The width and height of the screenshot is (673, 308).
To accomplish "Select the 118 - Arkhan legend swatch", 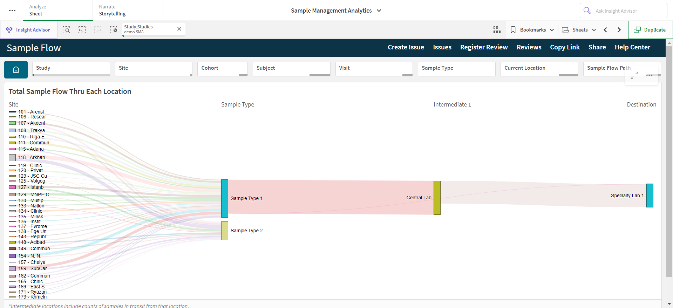I will [12, 158].
